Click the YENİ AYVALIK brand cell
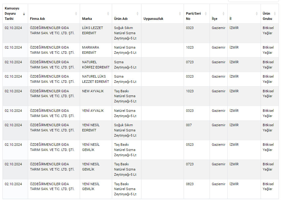This screenshot has height=202, width=282. tap(93, 111)
